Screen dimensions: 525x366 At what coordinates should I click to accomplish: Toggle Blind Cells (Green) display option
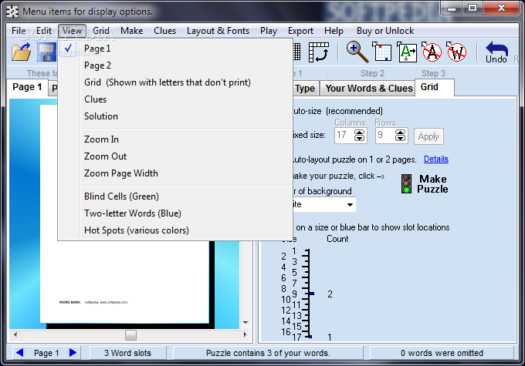click(174, 196)
